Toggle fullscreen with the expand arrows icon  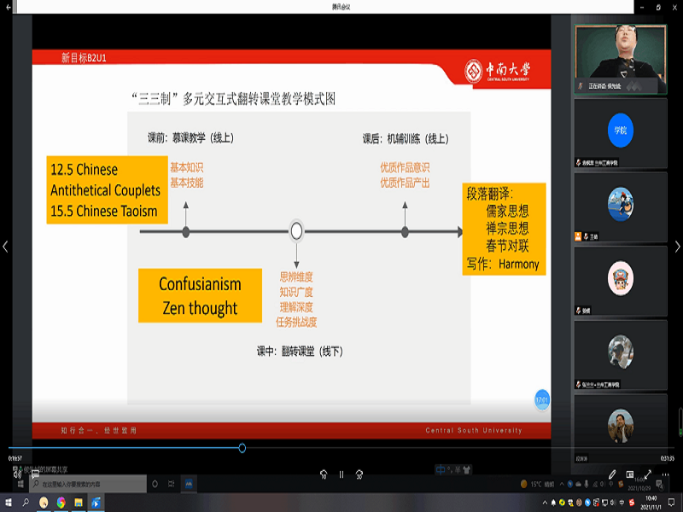click(x=649, y=474)
